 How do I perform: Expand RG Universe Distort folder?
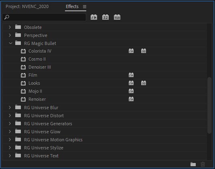tap(10, 116)
